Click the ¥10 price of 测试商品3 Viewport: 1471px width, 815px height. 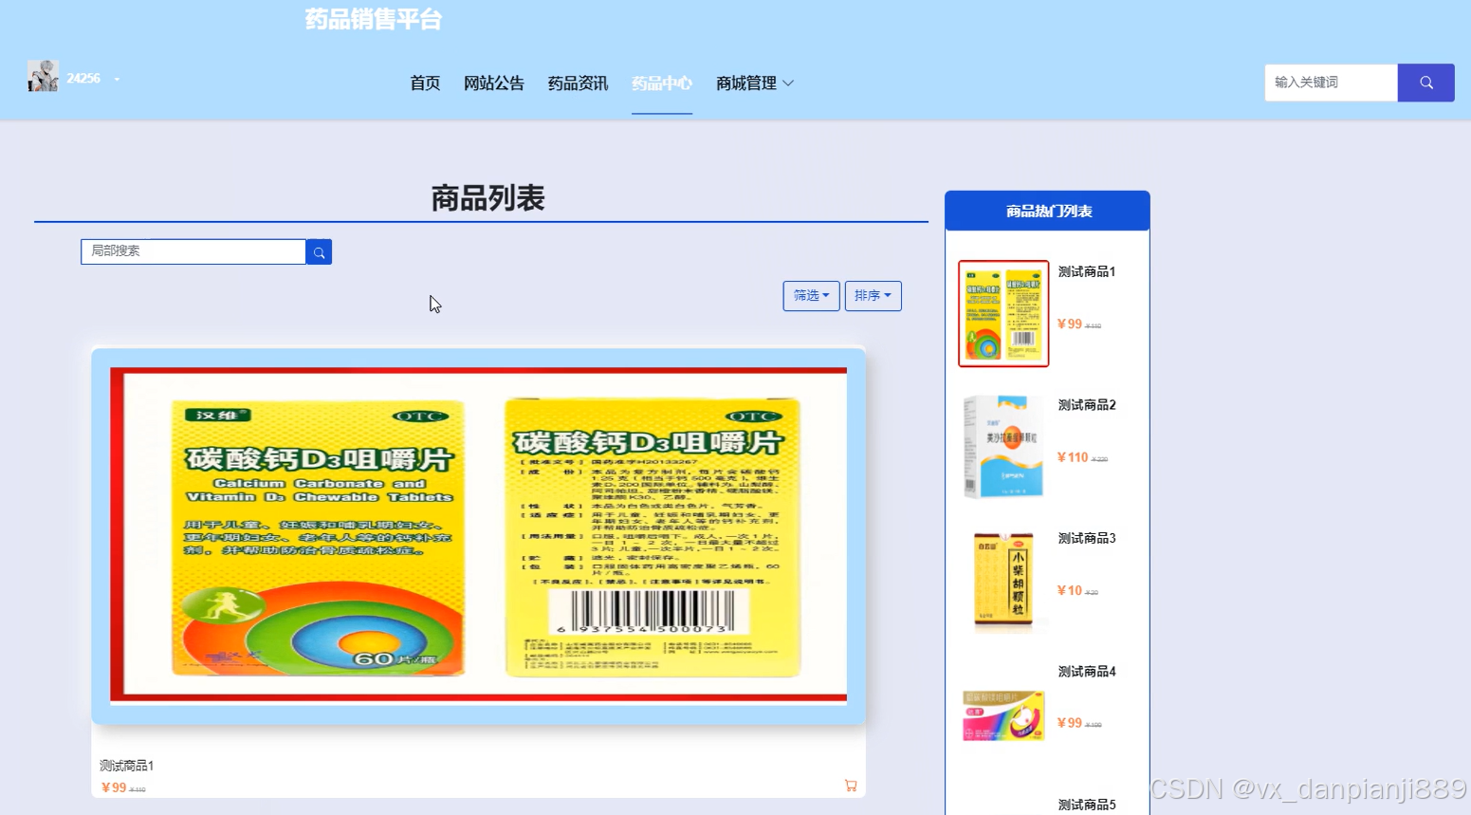click(x=1070, y=590)
